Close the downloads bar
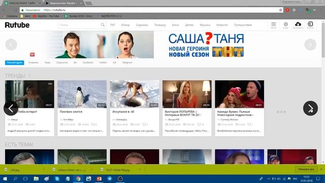Image resolution: width=325 pixels, height=183 pixels. pos(321,169)
